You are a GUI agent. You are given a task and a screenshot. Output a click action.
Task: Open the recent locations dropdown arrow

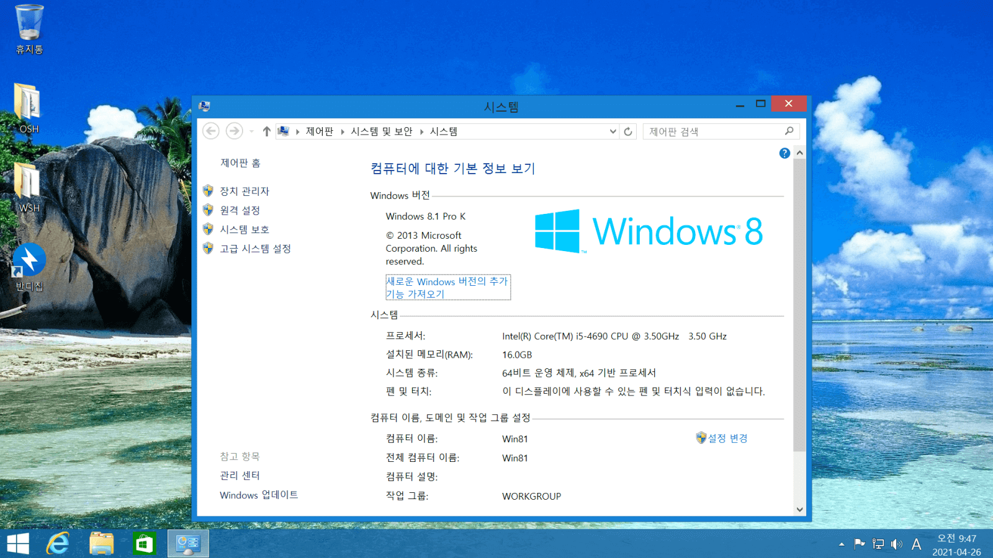pyautogui.click(x=251, y=131)
